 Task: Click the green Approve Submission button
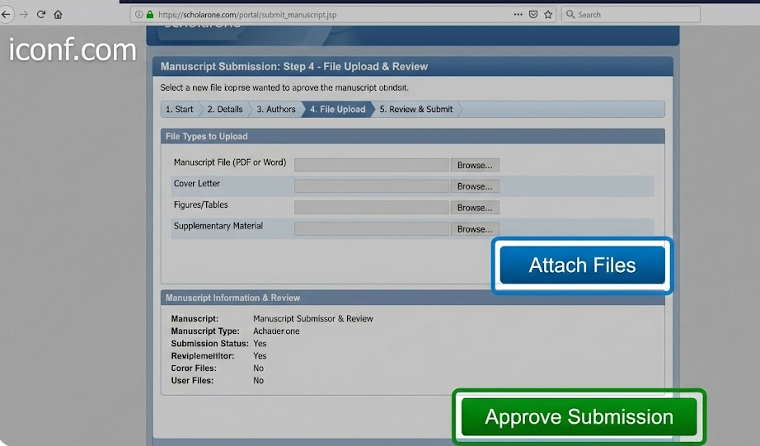click(x=579, y=417)
